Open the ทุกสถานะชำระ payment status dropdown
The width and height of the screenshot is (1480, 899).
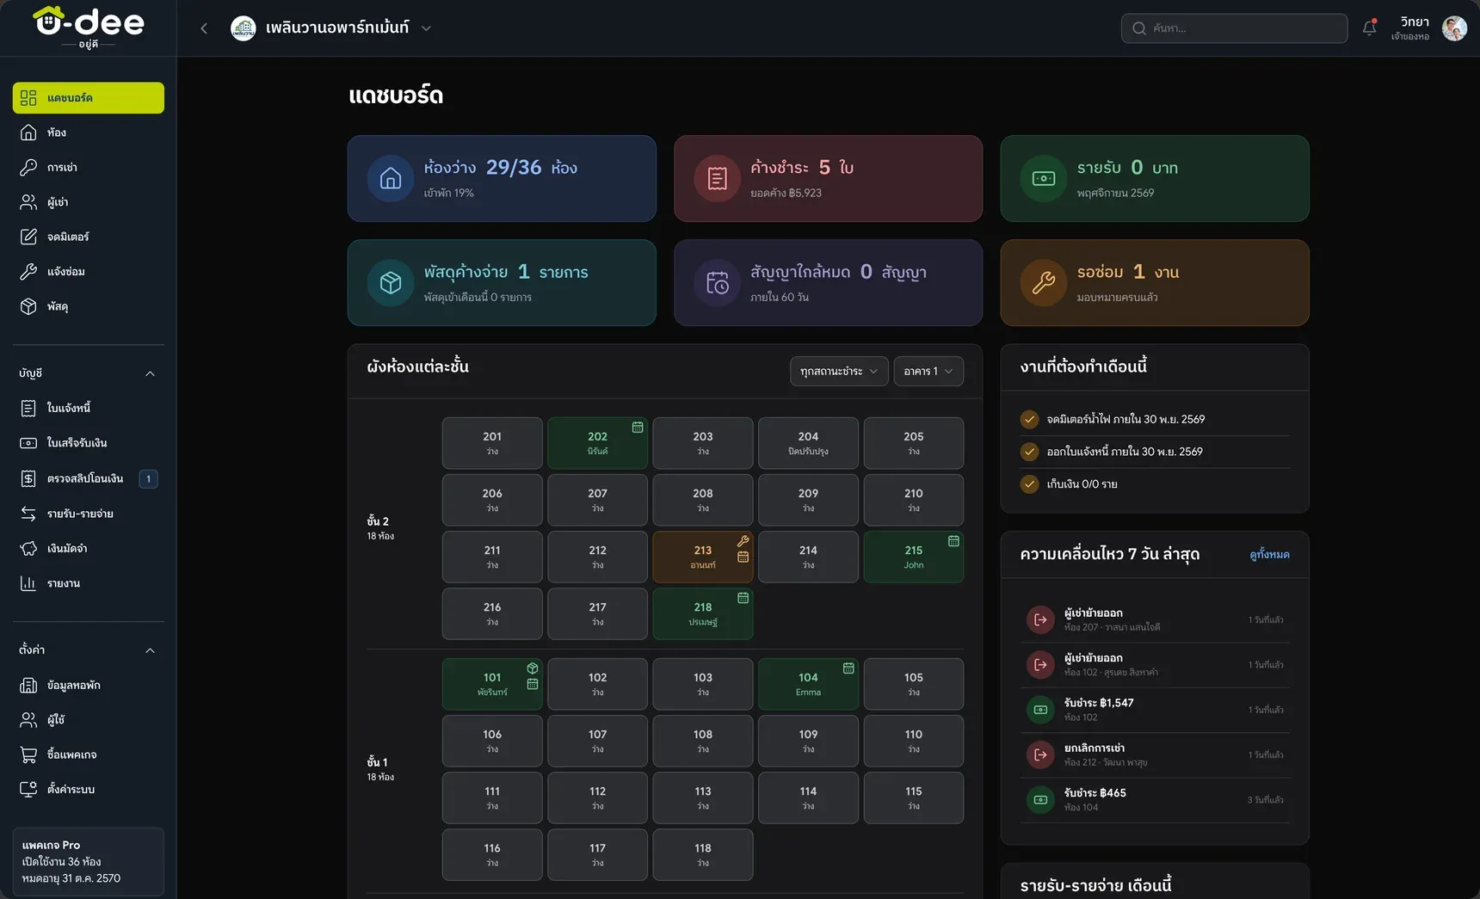[x=839, y=372]
